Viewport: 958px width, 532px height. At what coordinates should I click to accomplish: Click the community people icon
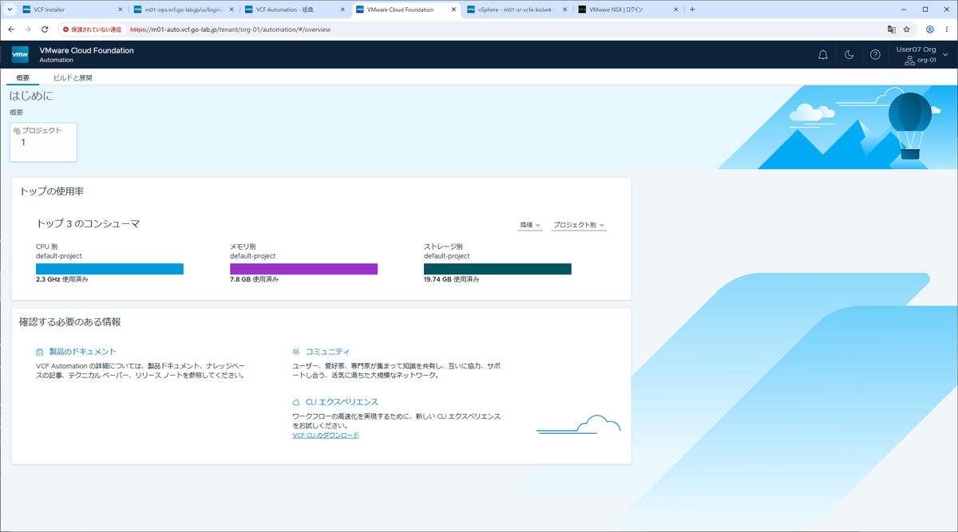296,352
